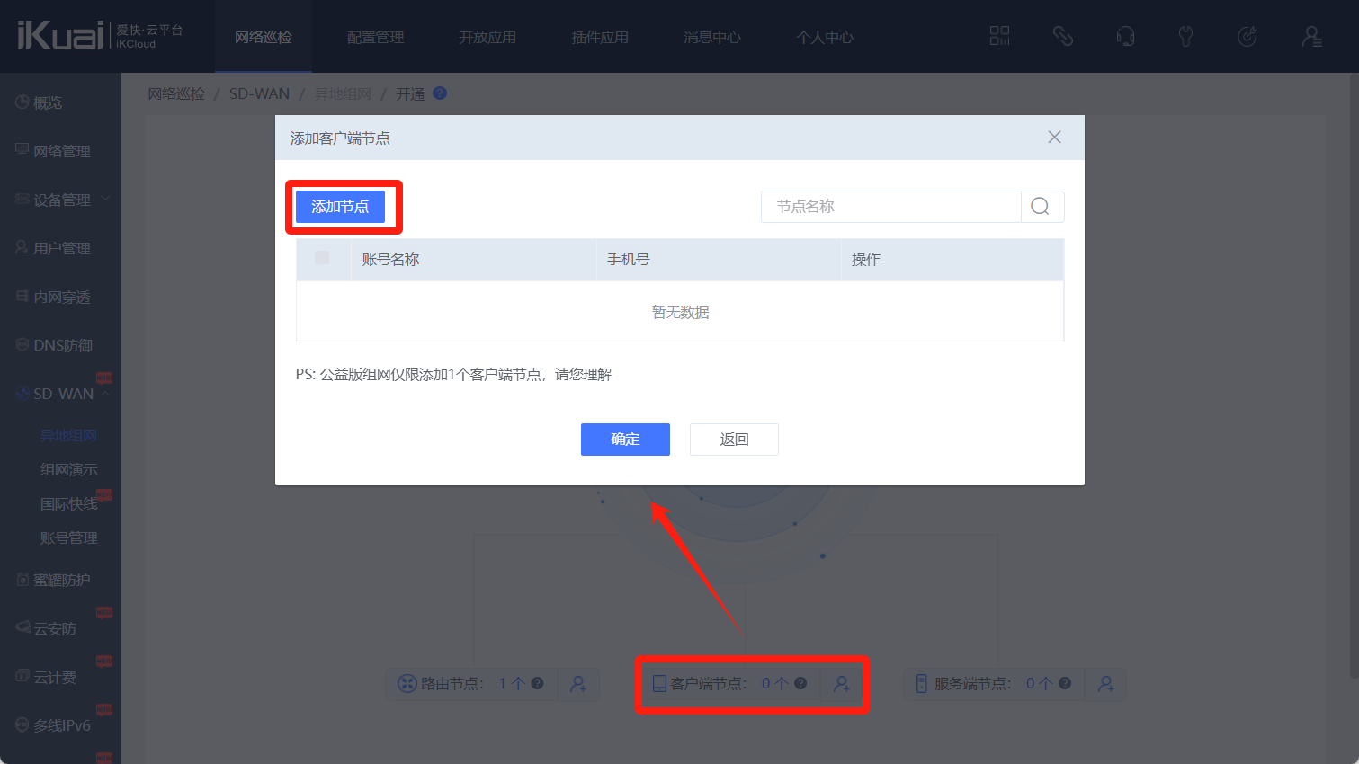Click the 返回 button in dialog

(734, 440)
